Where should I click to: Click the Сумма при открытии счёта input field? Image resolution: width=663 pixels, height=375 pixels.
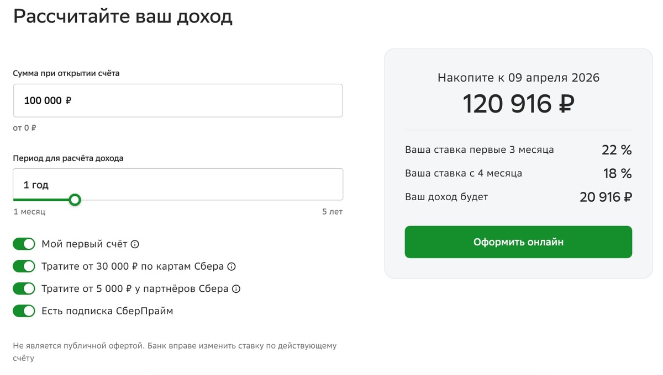click(178, 100)
